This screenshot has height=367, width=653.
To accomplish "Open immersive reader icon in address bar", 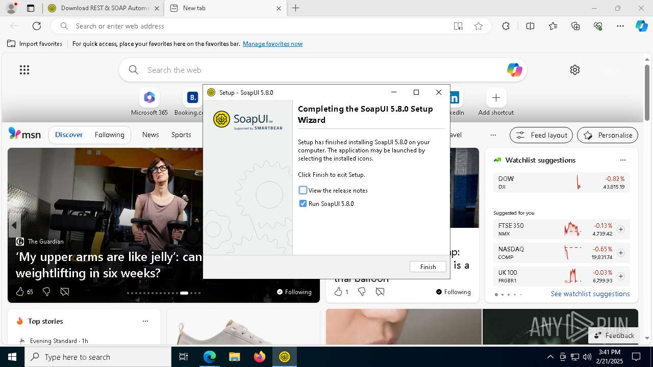I will [x=458, y=26].
